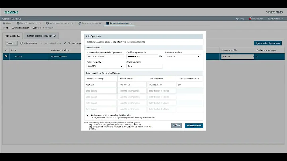The image size is (287, 161).
Task: Click the Notifications label
Action: click(x=258, y=18)
